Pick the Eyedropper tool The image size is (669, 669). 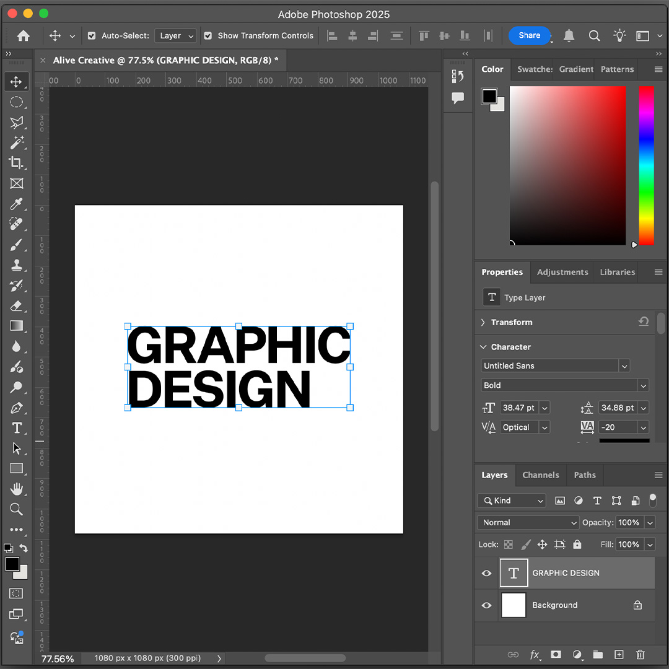coord(17,204)
